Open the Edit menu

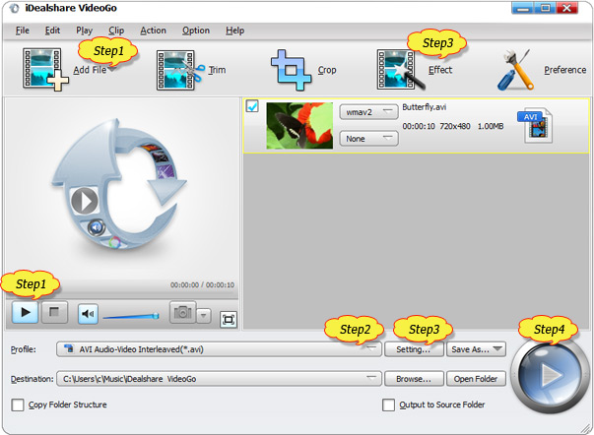[x=52, y=31]
